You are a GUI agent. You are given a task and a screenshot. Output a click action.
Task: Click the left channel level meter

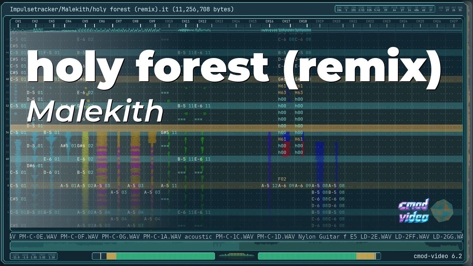(x=153, y=256)
